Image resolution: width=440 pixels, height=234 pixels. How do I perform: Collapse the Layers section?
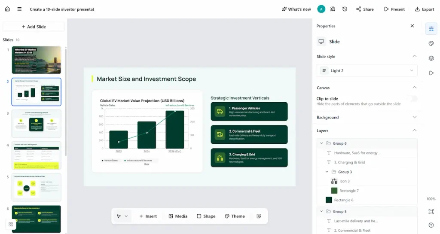415,131
